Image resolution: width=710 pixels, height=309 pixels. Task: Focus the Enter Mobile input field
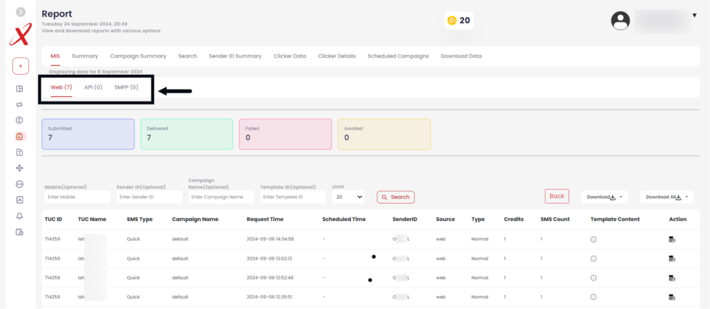point(78,197)
